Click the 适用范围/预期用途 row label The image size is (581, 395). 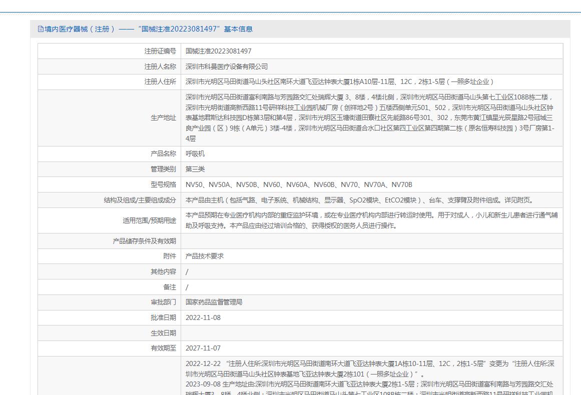coord(149,220)
